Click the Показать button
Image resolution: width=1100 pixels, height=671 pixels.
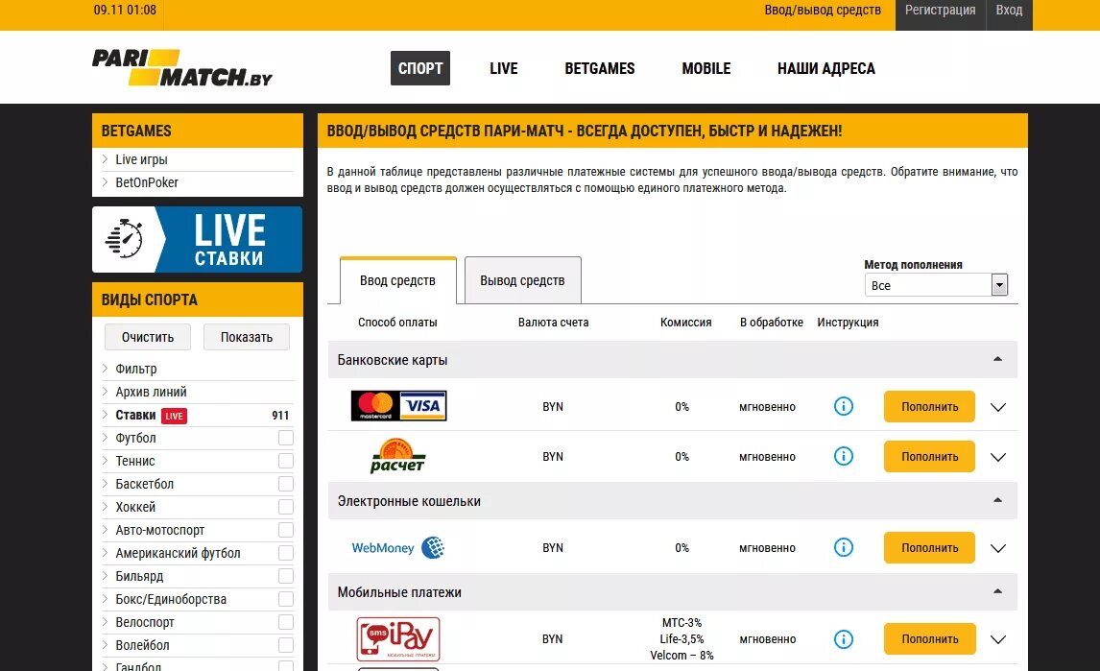(247, 337)
